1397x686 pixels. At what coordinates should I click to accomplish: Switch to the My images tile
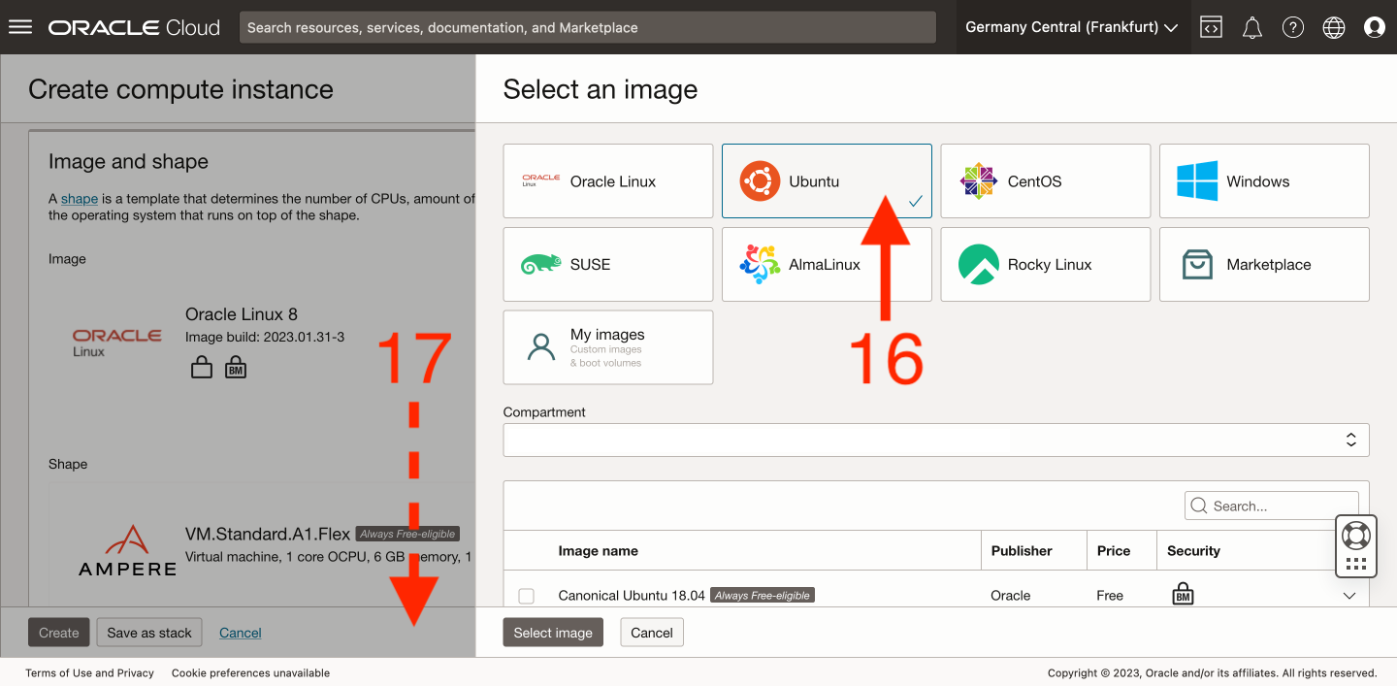pyautogui.click(x=607, y=347)
